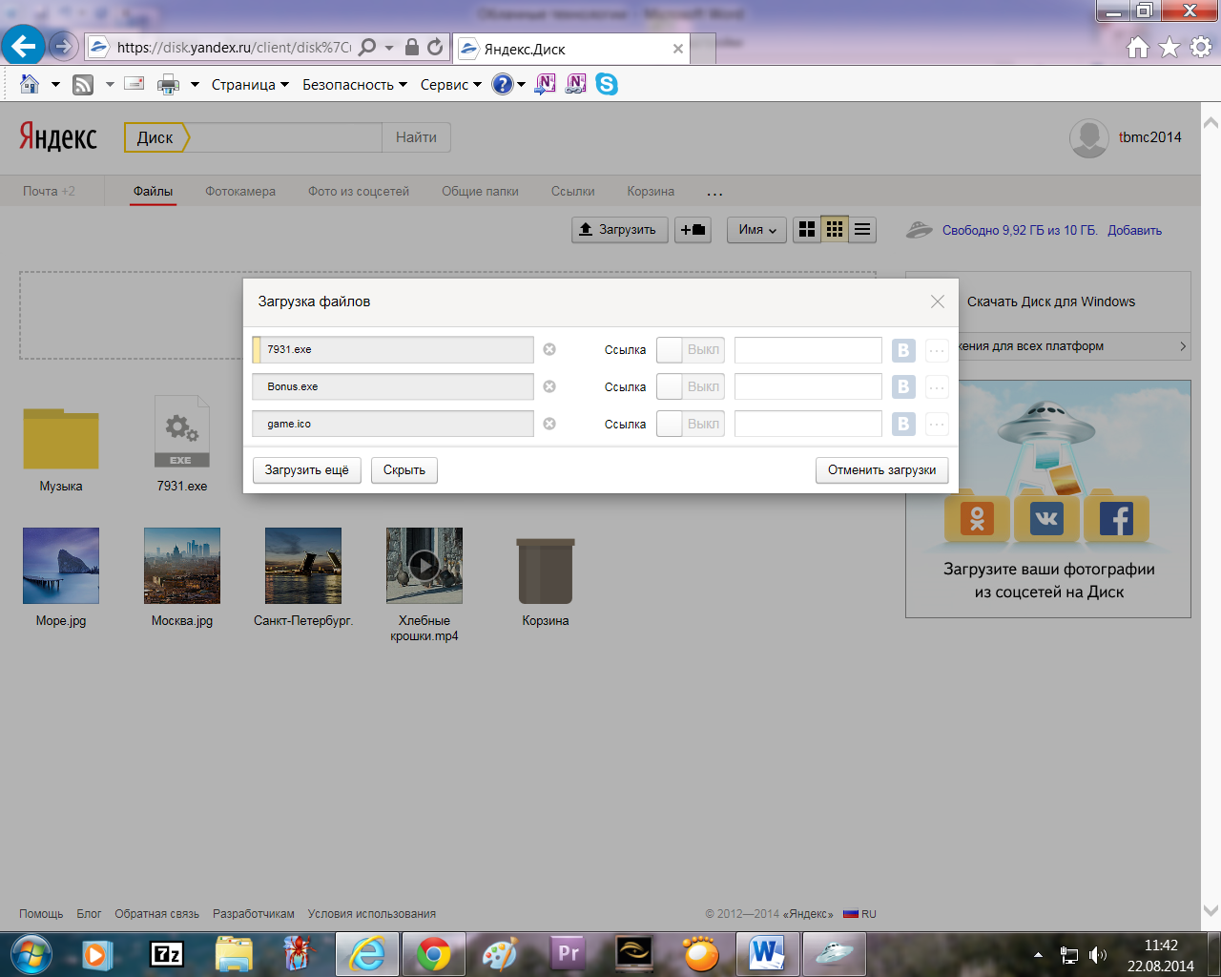The height and width of the screenshot is (977, 1221).
Task: Click the Read mail envelope icon
Action: click(135, 84)
